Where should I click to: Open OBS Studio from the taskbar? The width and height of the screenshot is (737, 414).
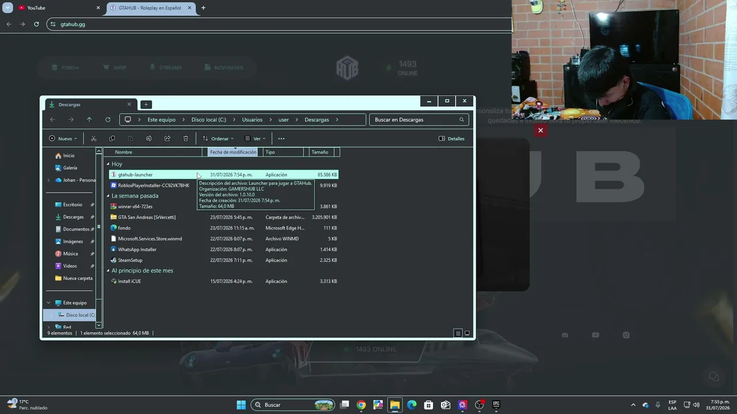pyautogui.click(x=479, y=405)
